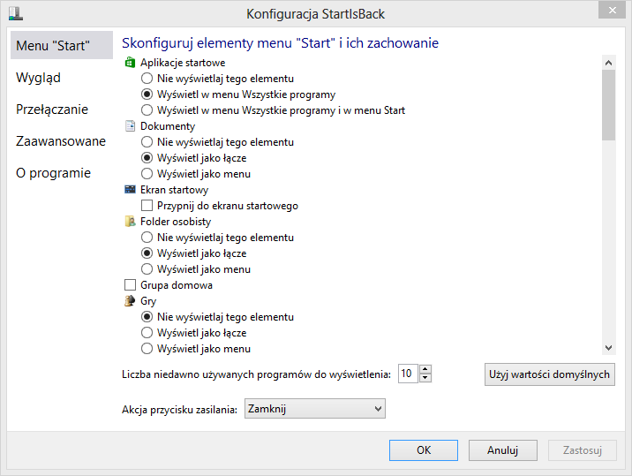632x476 pixels.
Task: Click the recent programs number field showing 10
Action: pyautogui.click(x=408, y=374)
